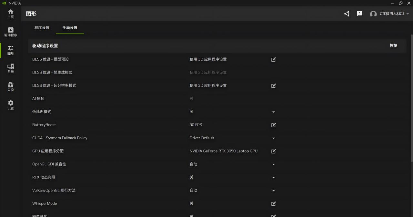Switch to the 全局设置 tab
This screenshot has width=413, height=217.
(70, 28)
